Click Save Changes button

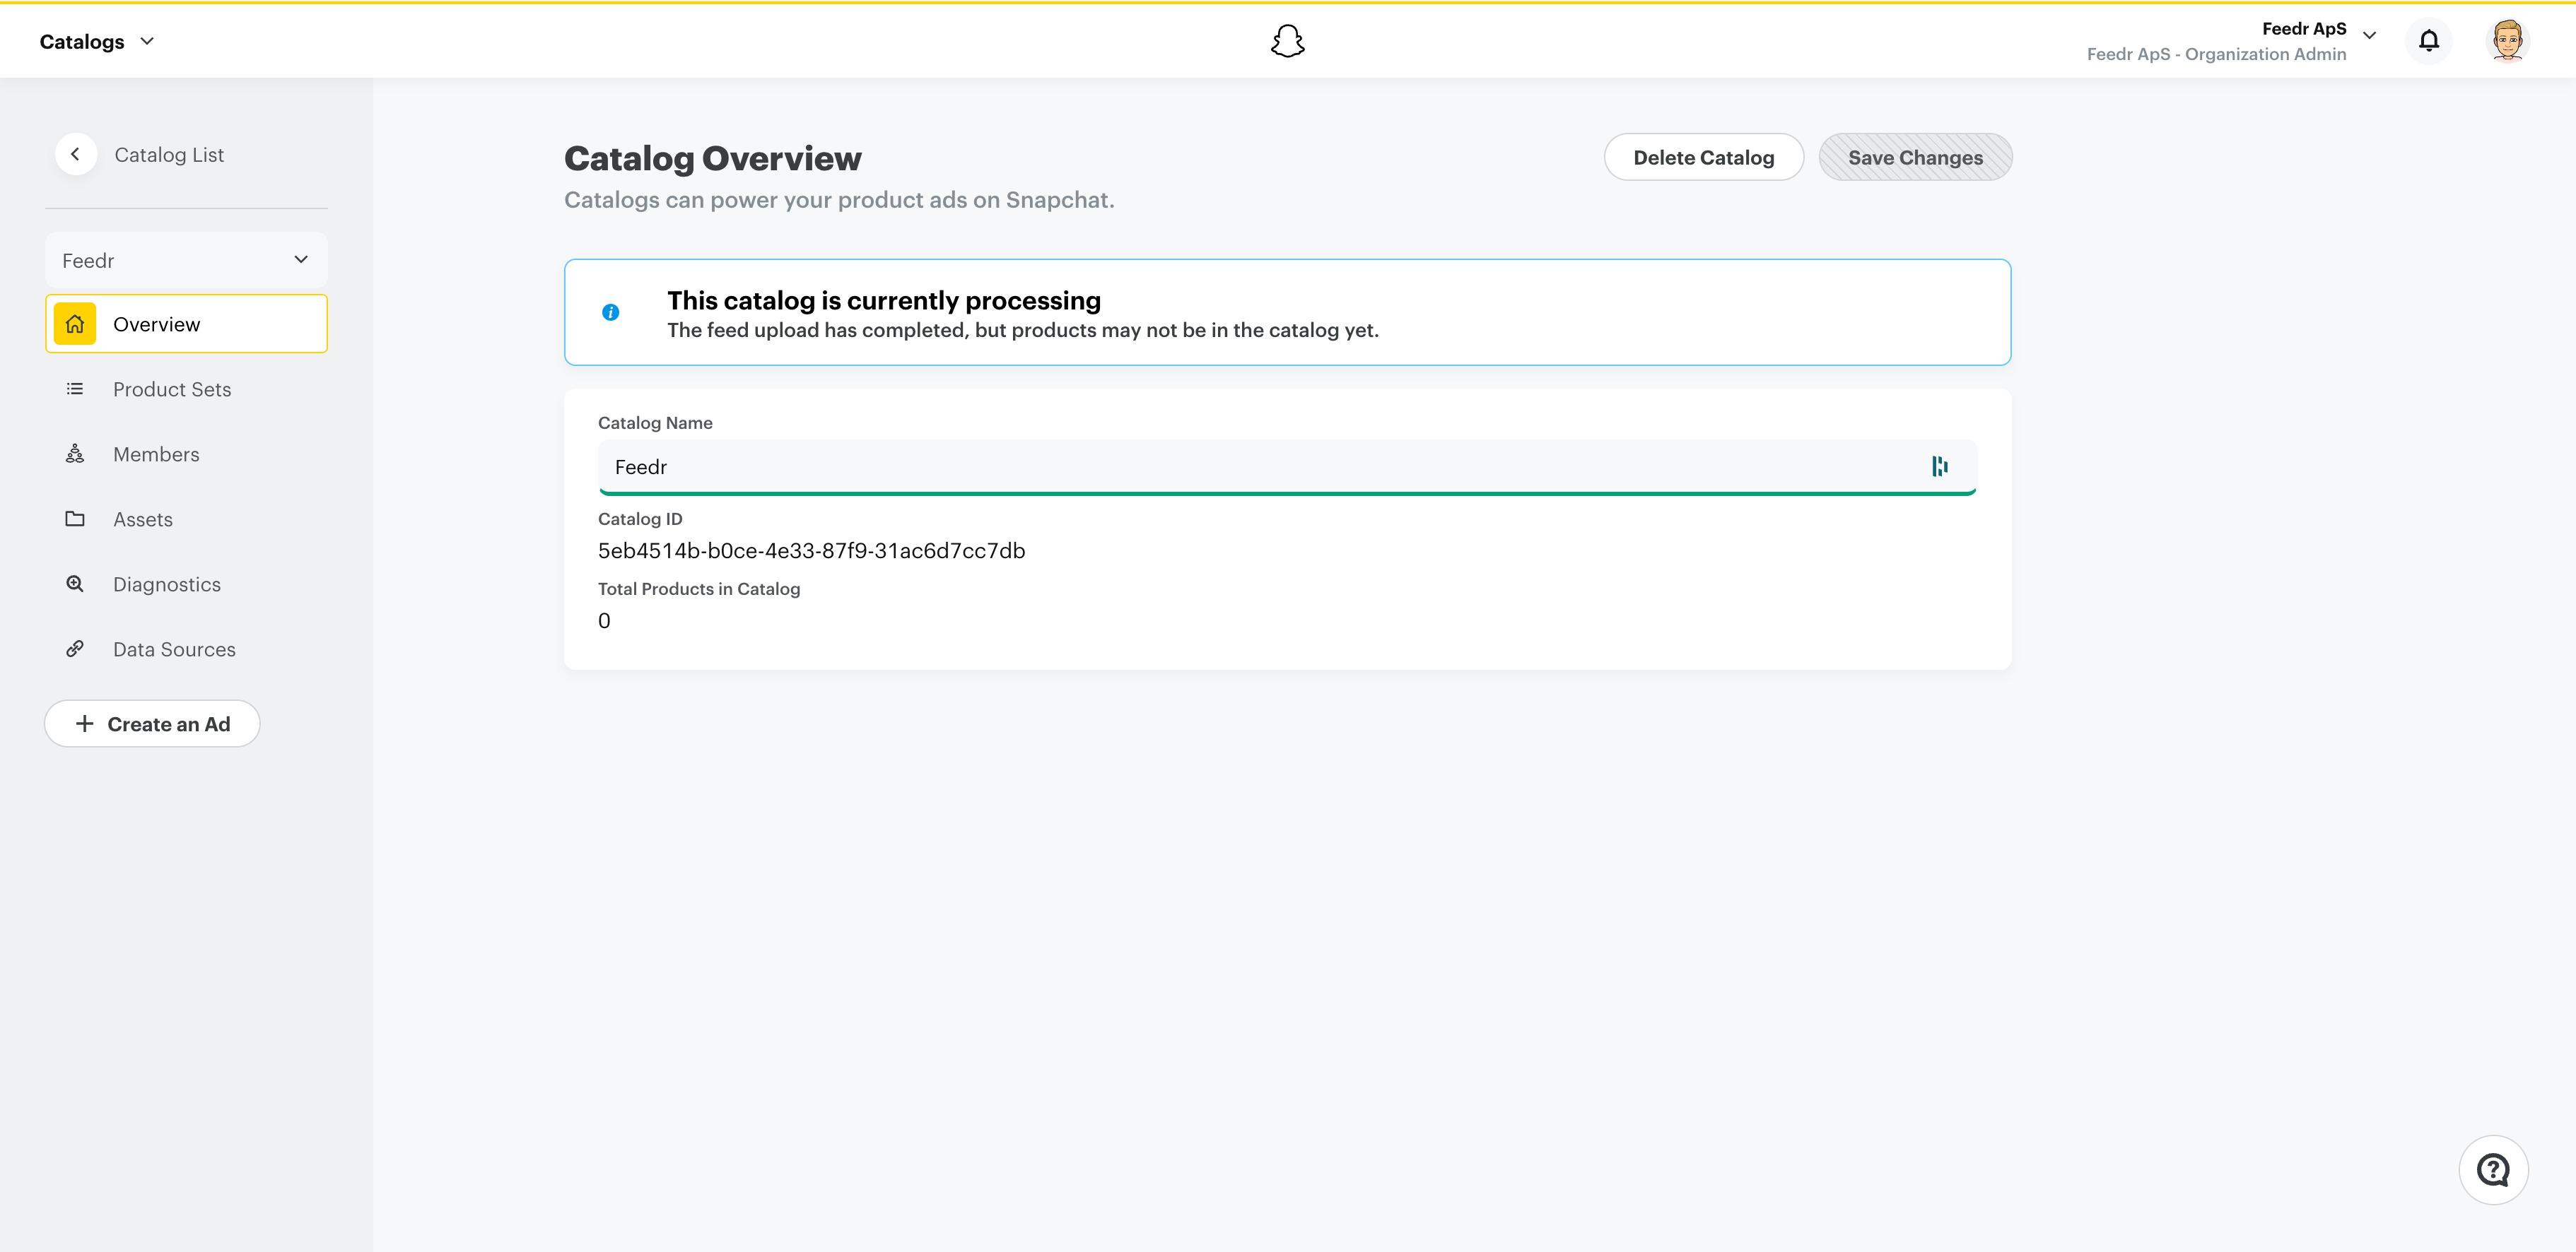click(x=1915, y=157)
